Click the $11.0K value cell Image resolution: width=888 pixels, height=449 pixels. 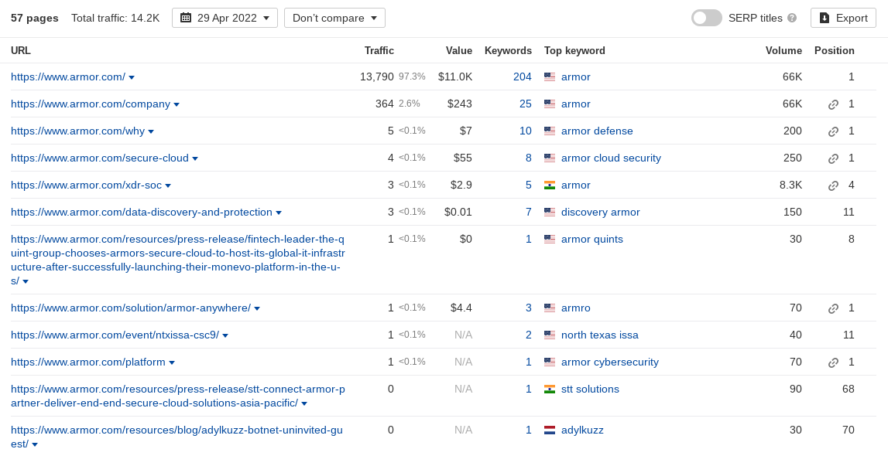click(455, 77)
